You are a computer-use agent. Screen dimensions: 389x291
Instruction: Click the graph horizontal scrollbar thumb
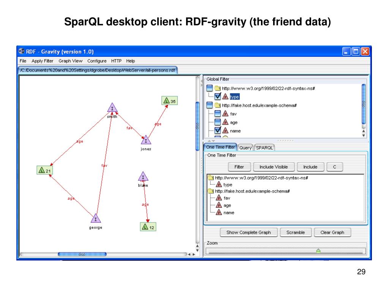tap(82, 254)
